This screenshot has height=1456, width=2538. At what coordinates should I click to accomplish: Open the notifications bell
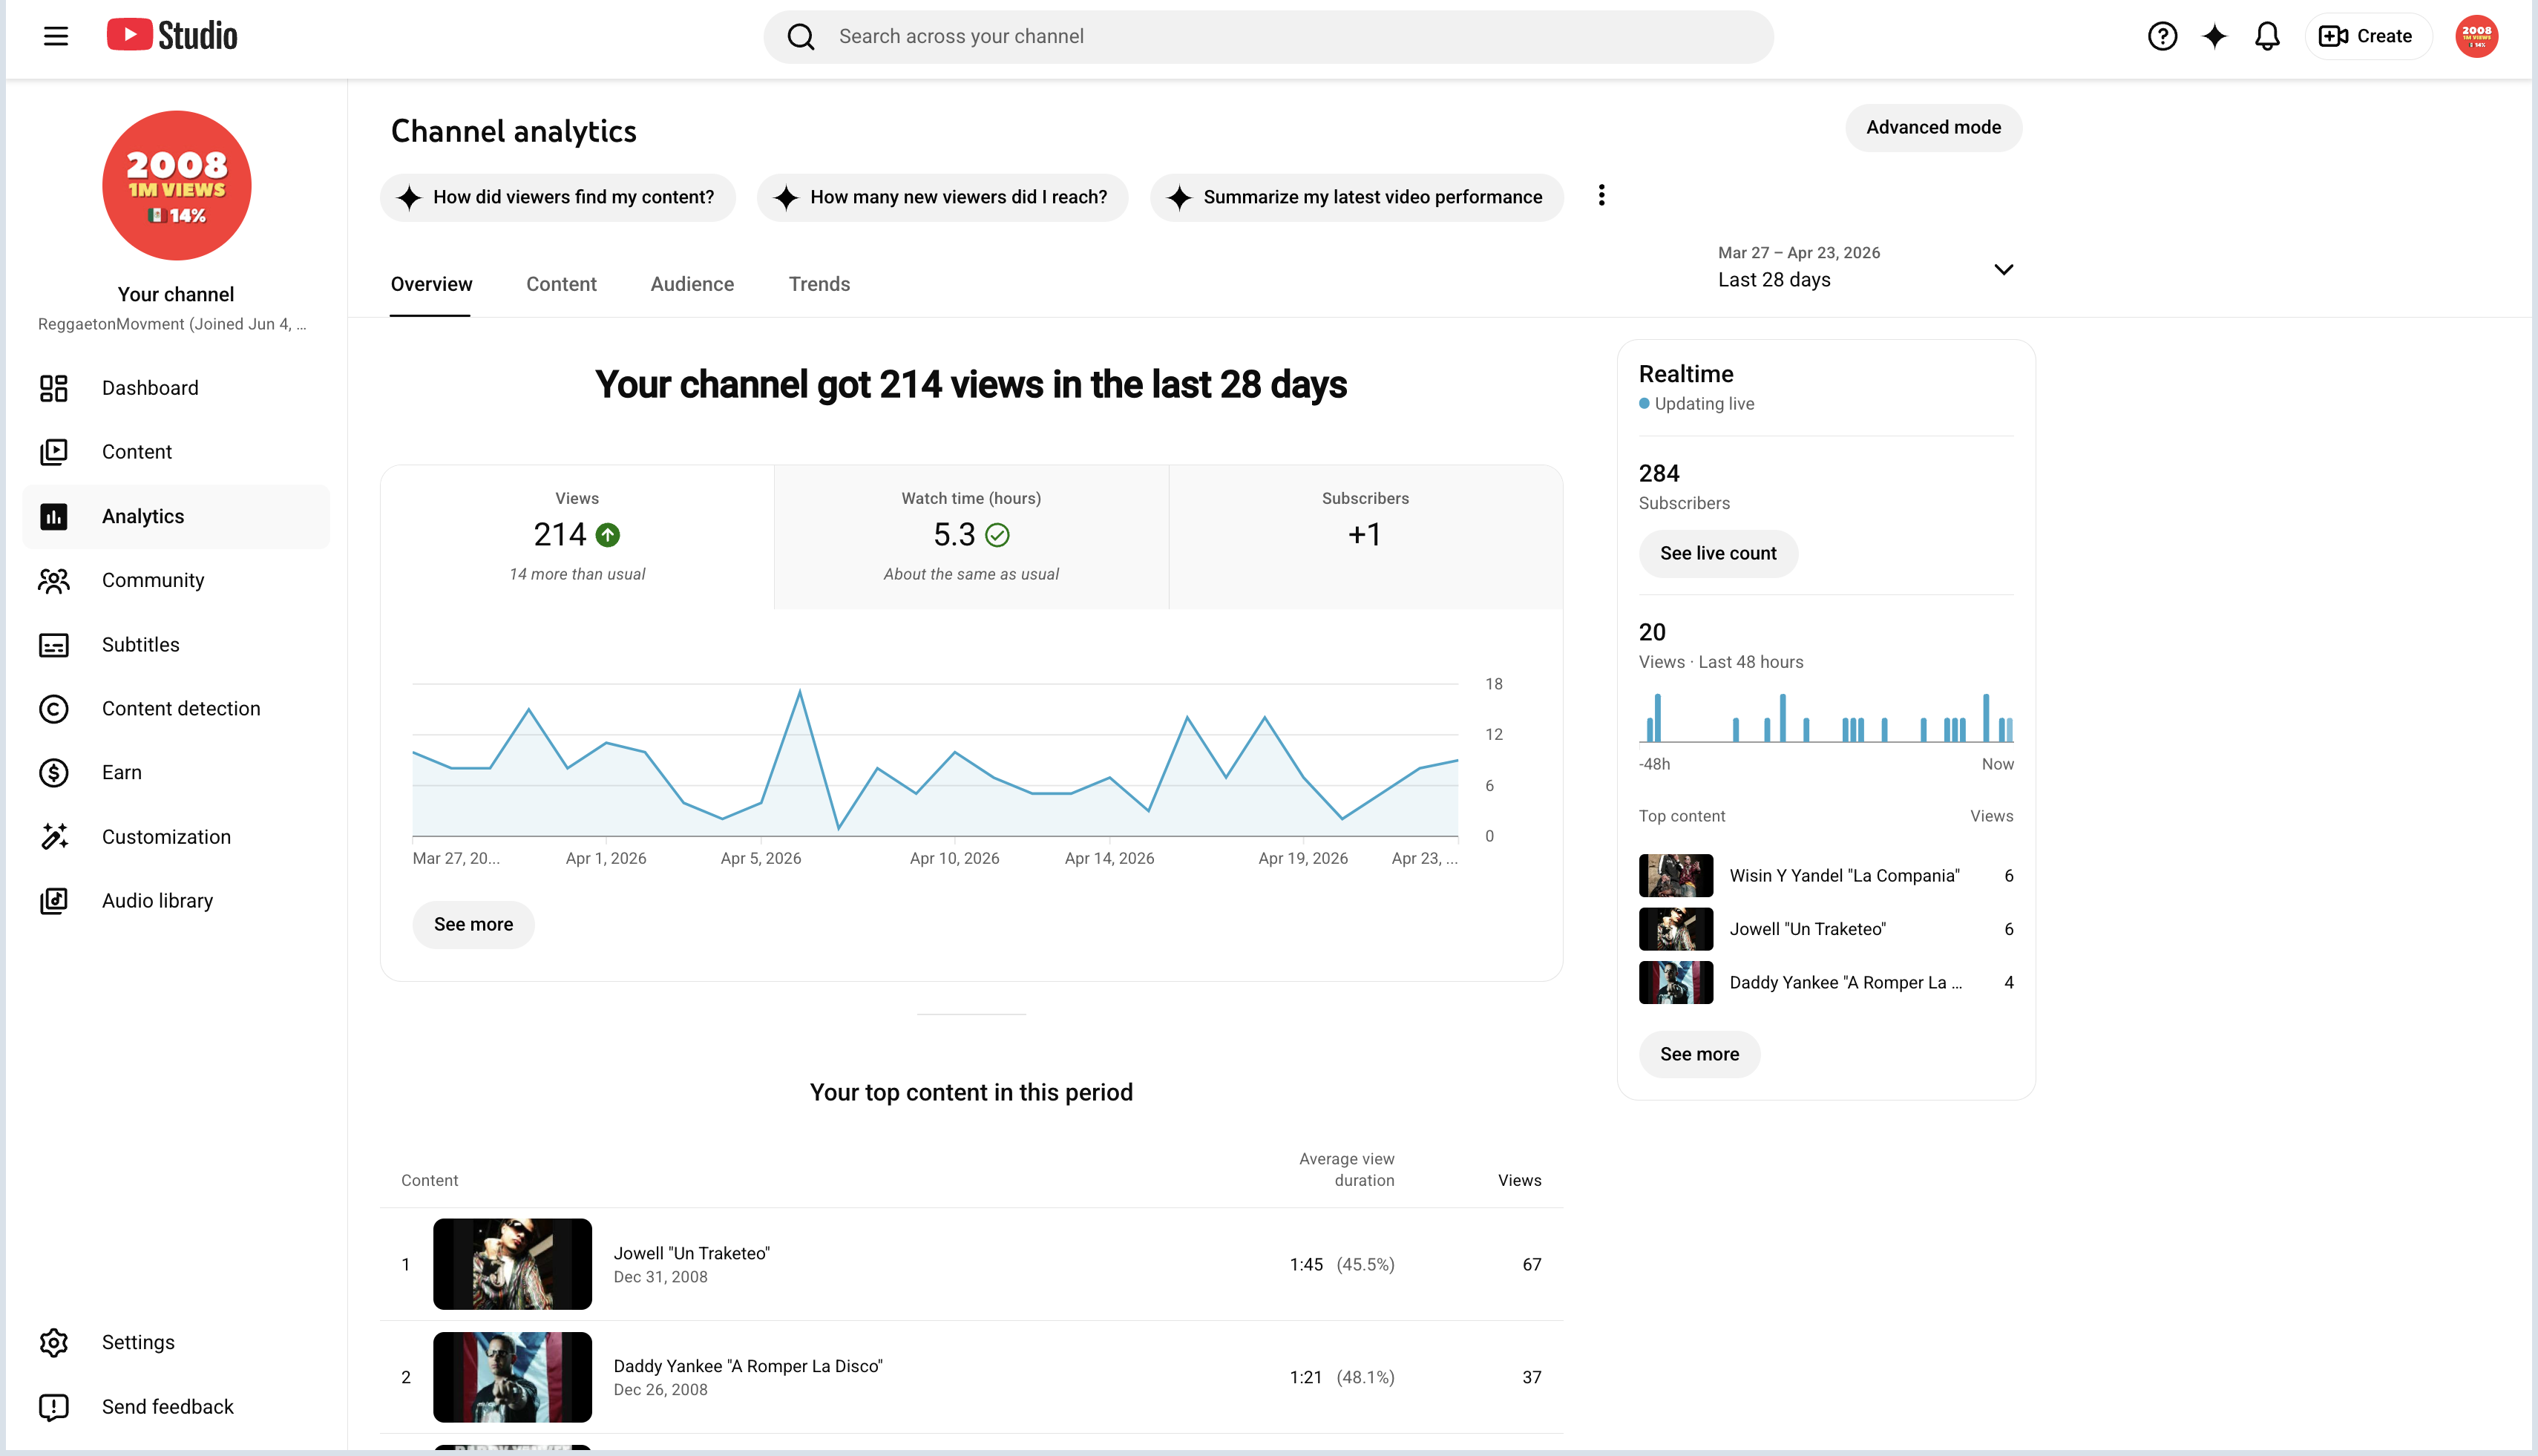coord(2267,37)
